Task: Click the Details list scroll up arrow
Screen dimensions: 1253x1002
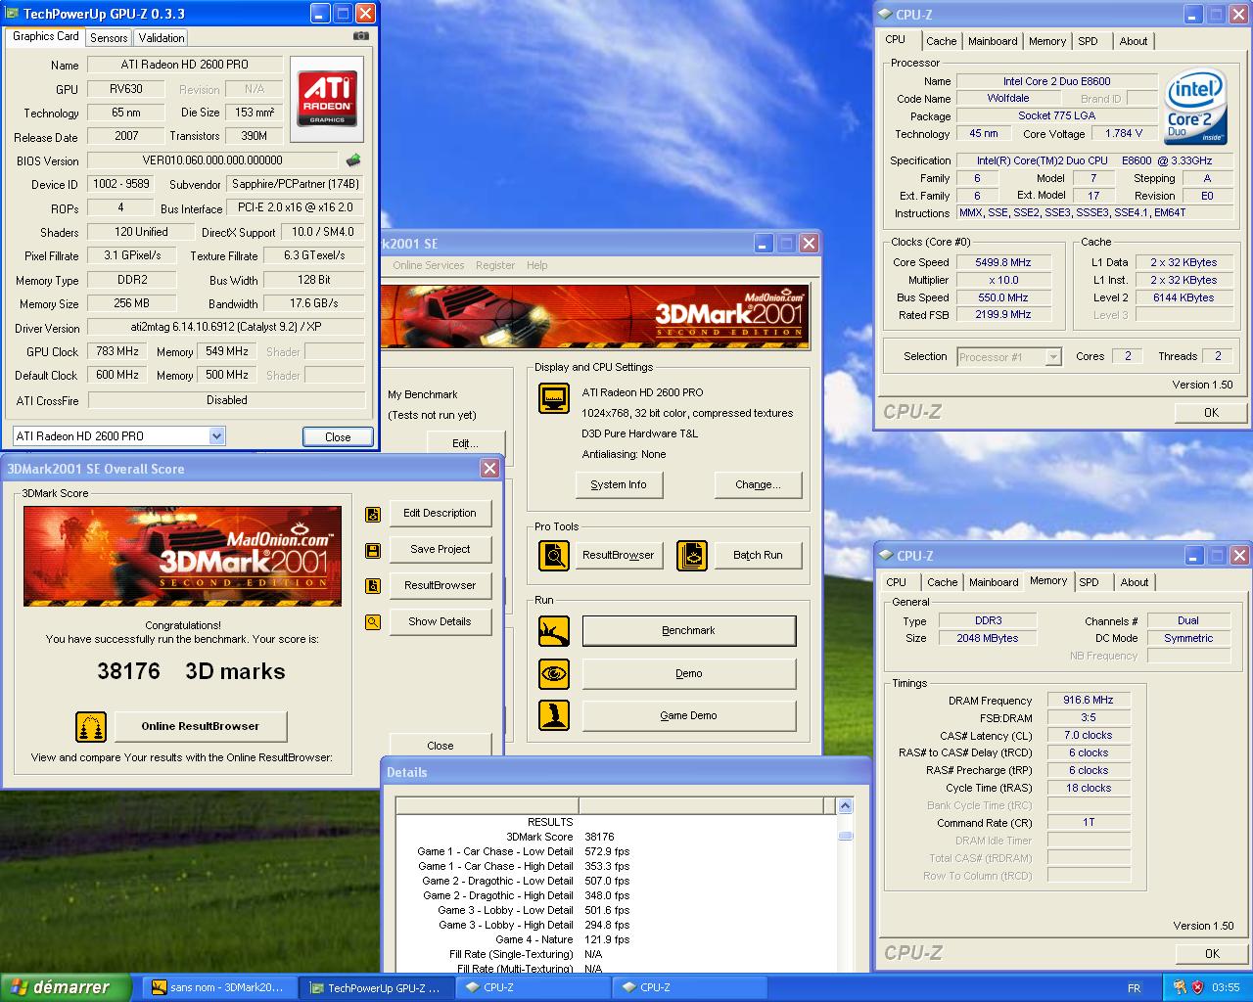Action: point(846,806)
